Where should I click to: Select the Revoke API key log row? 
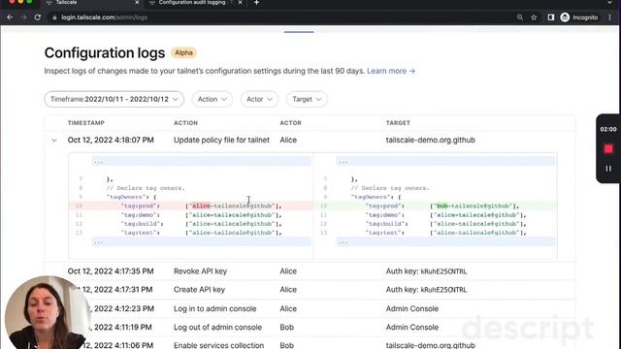coord(310,271)
